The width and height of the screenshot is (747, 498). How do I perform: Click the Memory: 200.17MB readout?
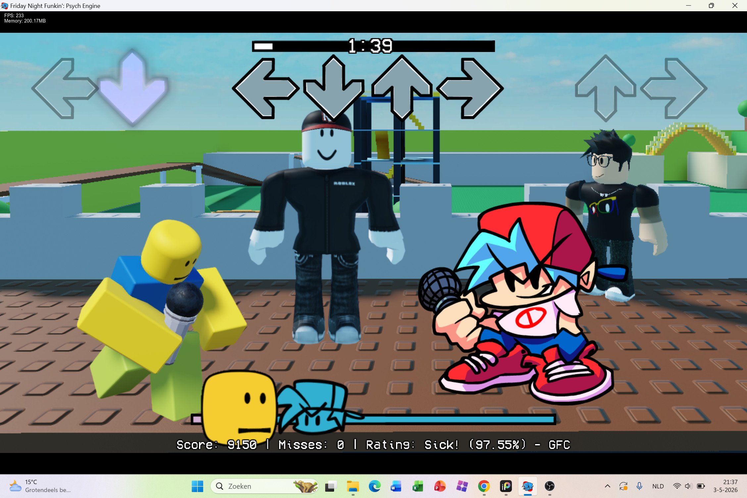click(25, 21)
